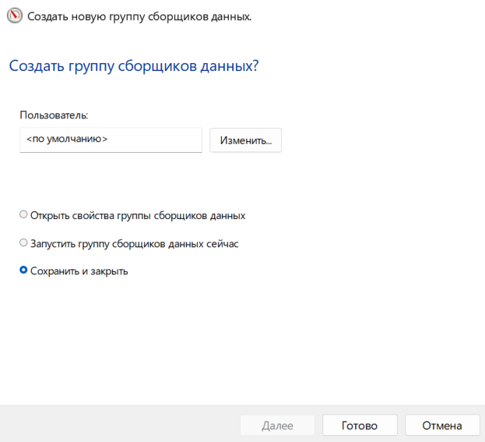Click the gauge icon beside the wizard title
This screenshot has height=442, width=485.
15,16
